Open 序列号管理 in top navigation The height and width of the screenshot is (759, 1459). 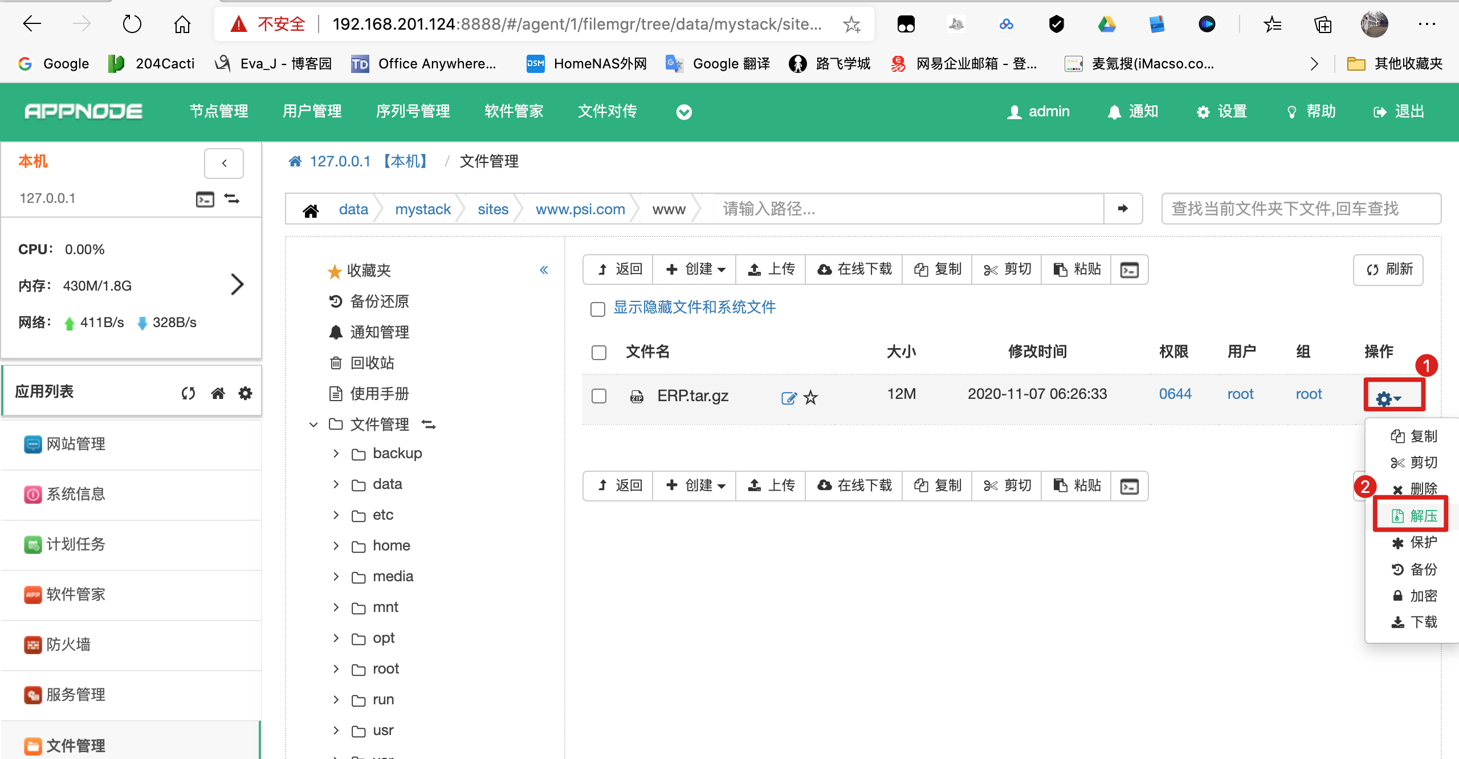click(x=413, y=112)
